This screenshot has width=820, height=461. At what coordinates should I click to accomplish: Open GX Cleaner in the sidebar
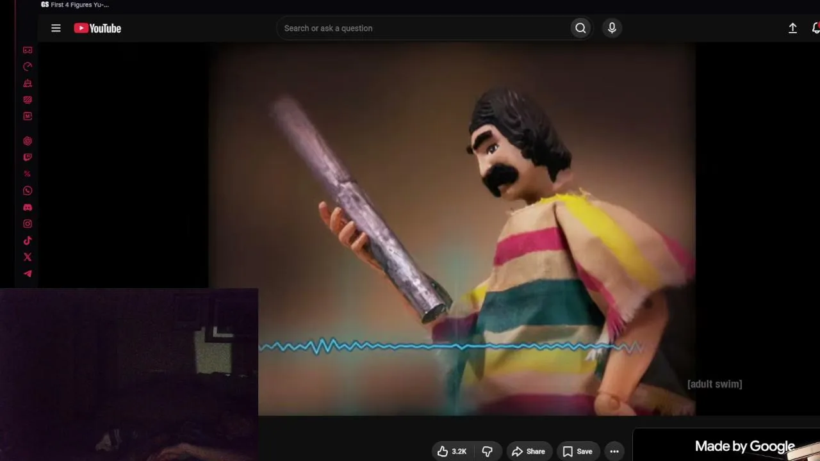tap(28, 83)
